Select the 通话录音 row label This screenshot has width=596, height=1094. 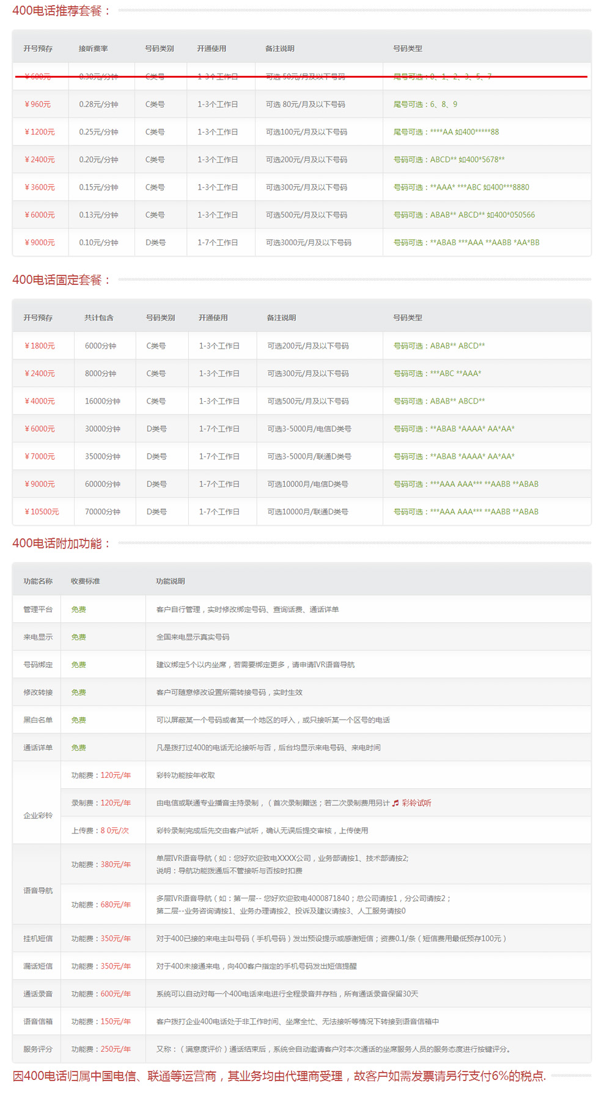pyautogui.click(x=38, y=994)
